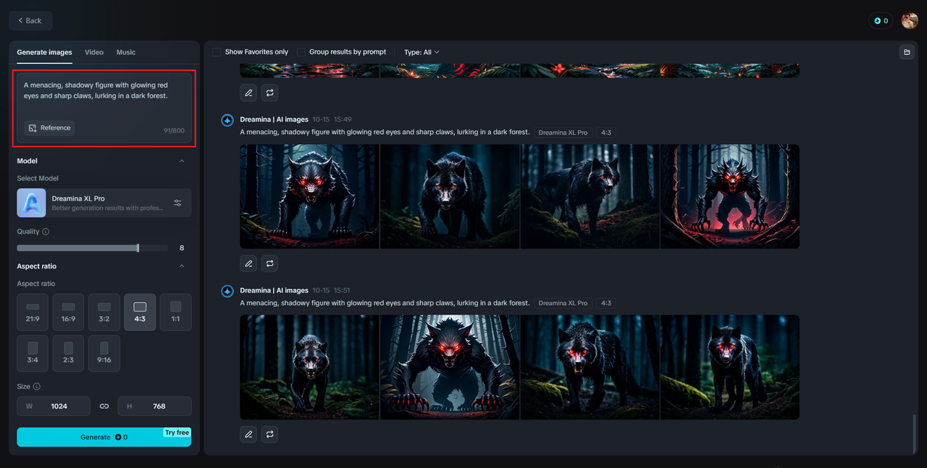This screenshot has width=927, height=468.
Task: Open the user profile avatar
Action: [x=910, y=21]
